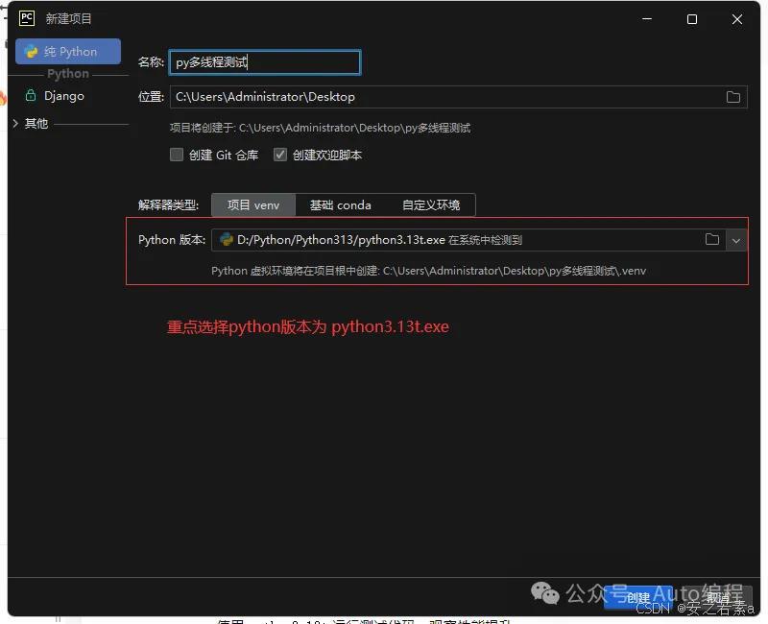Switch to 项目 venv interpreter tab
Image resolution: width=768 pixels, height=624 pixels.
click(253, 205)
